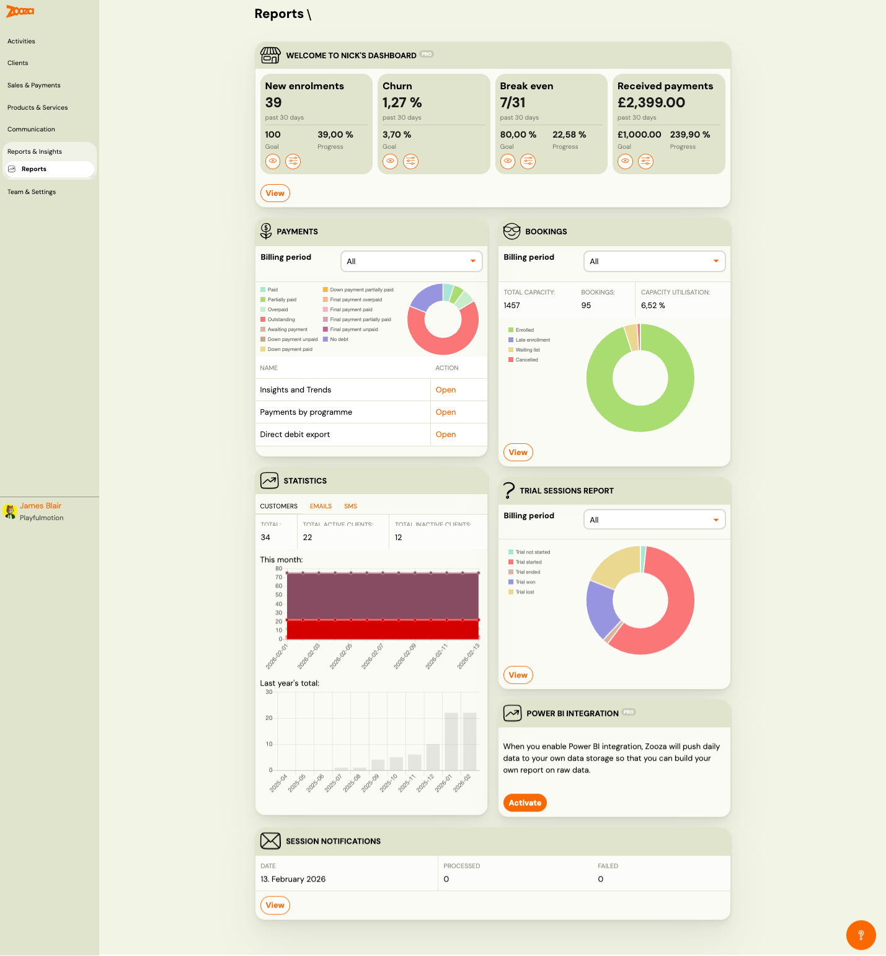886x956 pixels.
Task: Click the James Blair profile avatar
Action: [10, 511]
